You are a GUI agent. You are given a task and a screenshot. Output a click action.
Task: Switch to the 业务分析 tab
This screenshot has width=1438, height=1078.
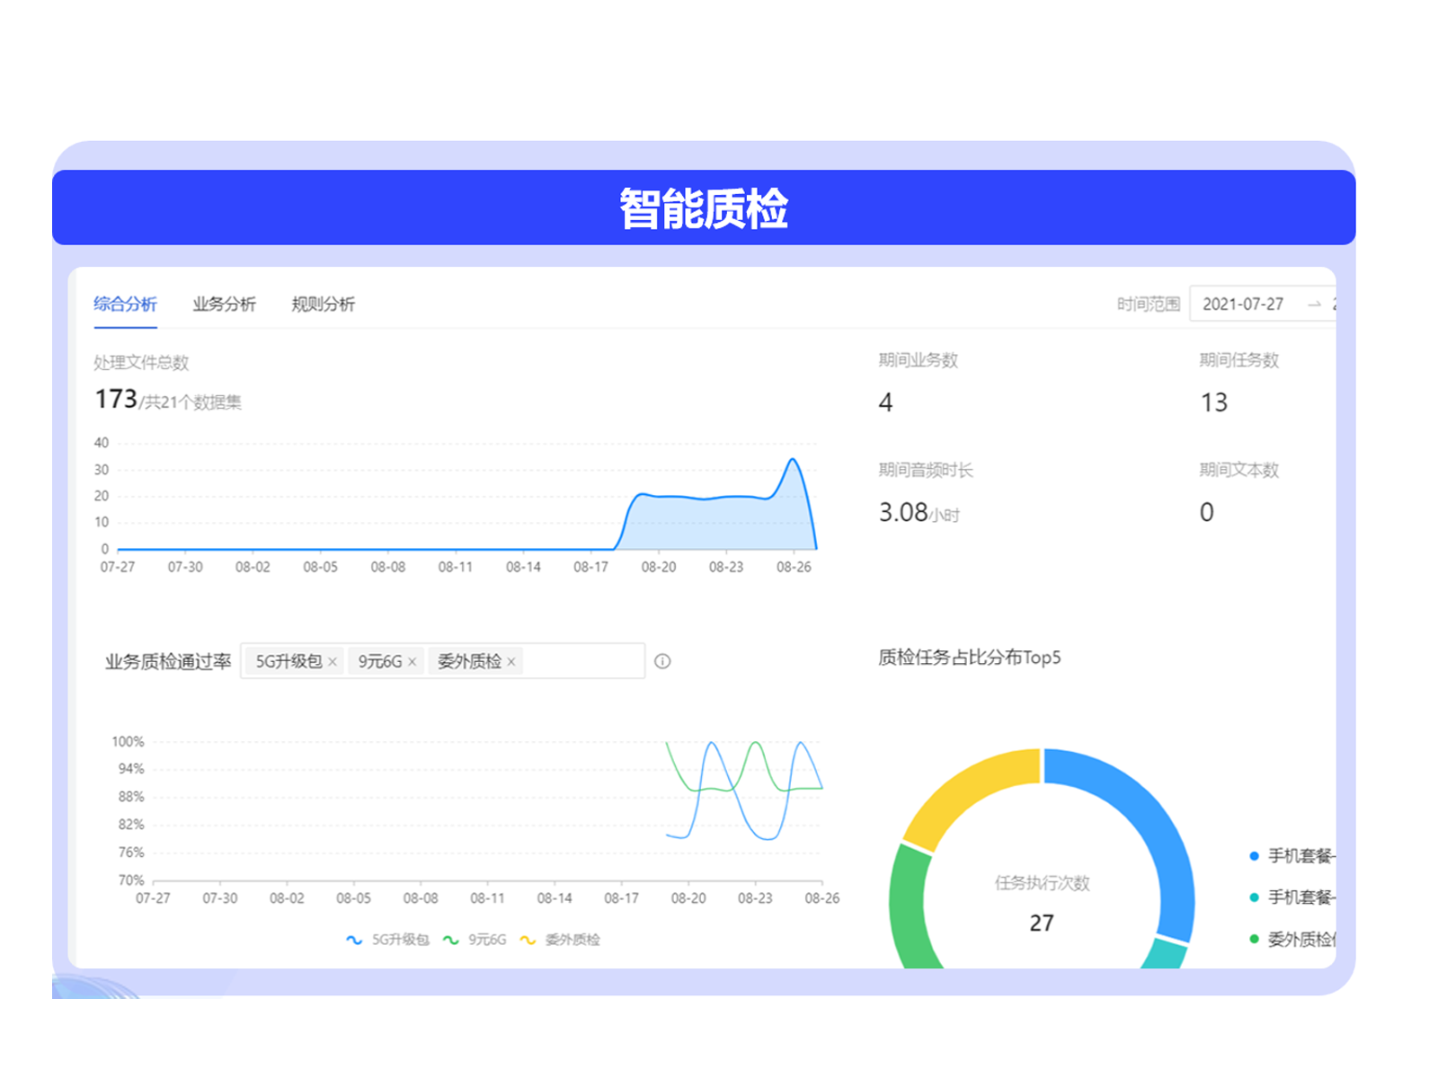pyautogui.click(x=224, y=304)
